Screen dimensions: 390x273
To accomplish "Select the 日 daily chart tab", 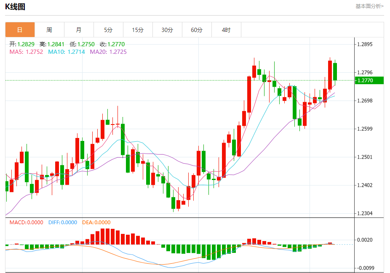I will coord(20,30).
